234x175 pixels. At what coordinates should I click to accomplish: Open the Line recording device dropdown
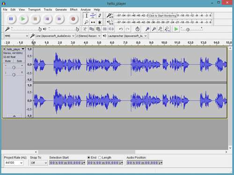55,36
